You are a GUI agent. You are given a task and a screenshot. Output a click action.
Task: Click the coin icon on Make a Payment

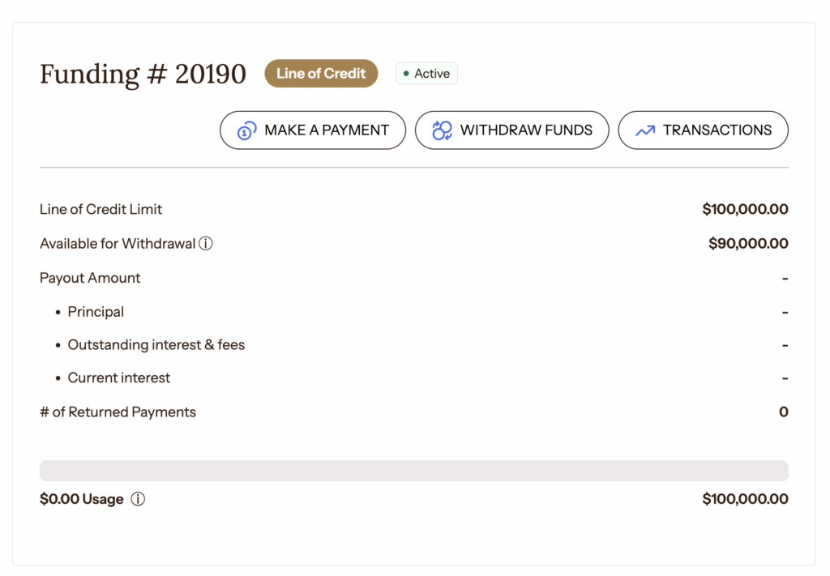(x=246, y=130)
